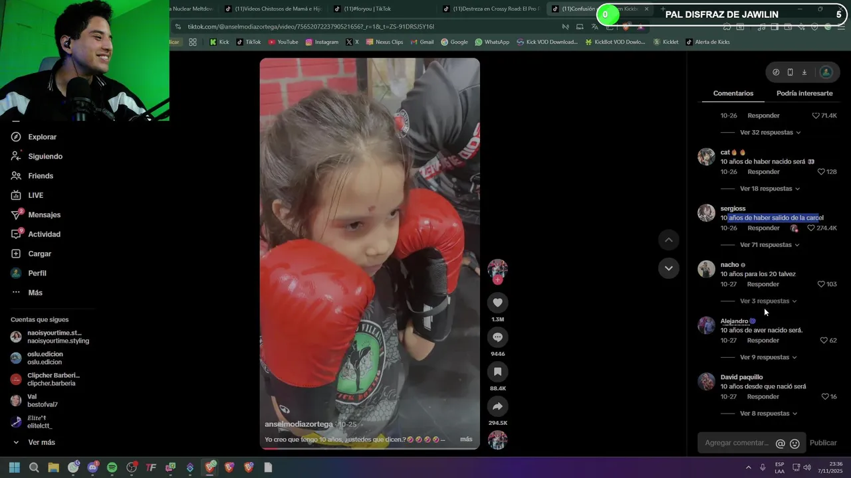Click the download icon in the top pill

[x=804, y=72]
